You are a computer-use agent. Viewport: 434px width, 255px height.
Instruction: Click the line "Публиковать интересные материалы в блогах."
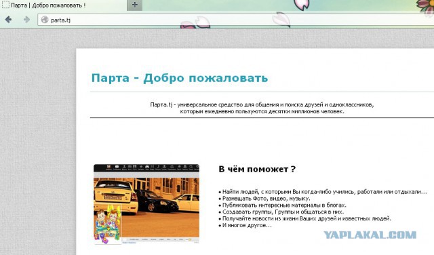(284, 205)
